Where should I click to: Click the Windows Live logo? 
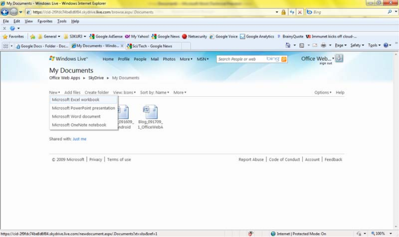[68, 59]
